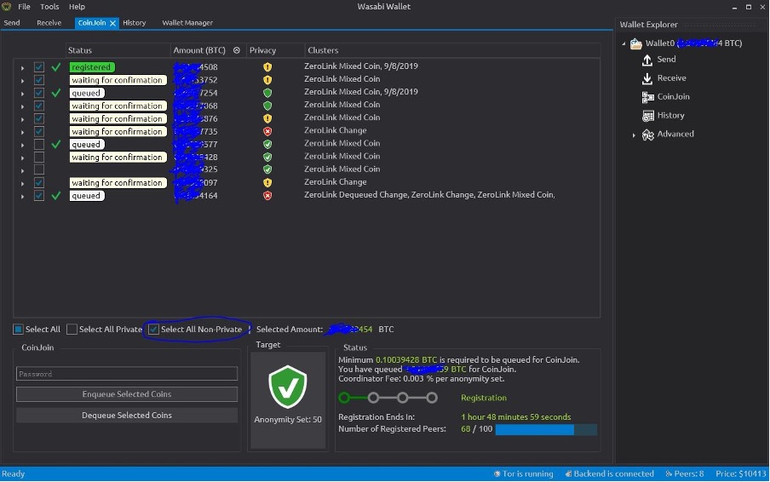Toggle the Select All checkbox
Image resolution: width=770 pixels, height=482 pixels.
[18, 330]
